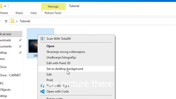Viewport: 176px width, 99px height.
Task: Select Open with Code
Action: click(76, 92)
